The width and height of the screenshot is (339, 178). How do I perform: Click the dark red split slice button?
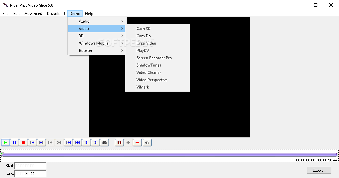(119, 143)
